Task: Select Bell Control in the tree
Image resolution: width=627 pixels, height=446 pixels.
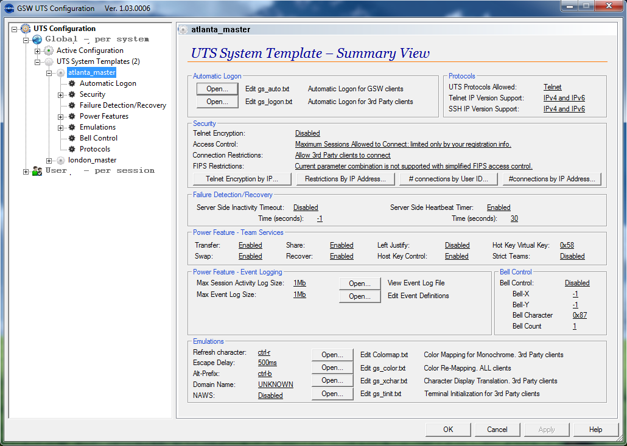Action: click(x=99, y=138)
